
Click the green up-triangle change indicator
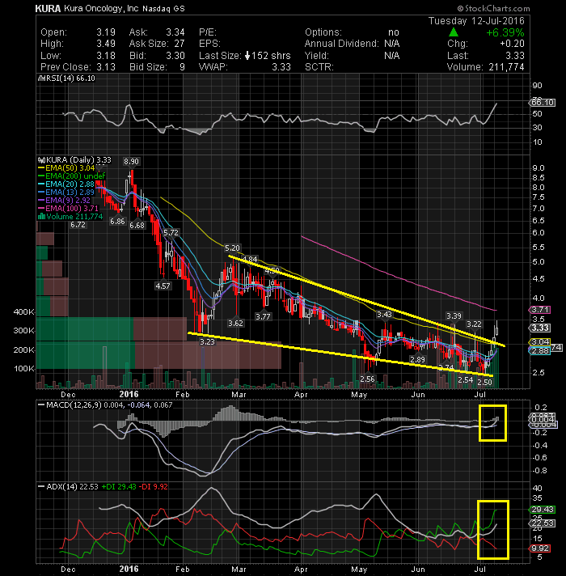(x=454, y=32)
